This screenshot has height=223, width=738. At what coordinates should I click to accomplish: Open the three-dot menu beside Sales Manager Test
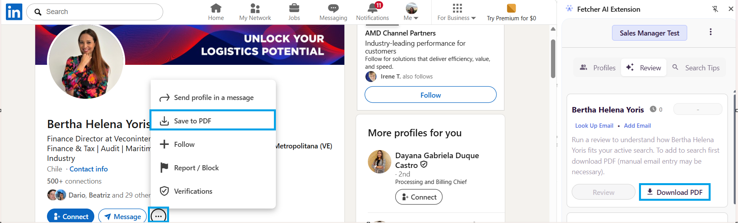coord(711,32)
